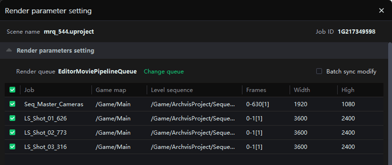Screen dimensions: 392x165
Task: Uncheck the LS_Shot_01_626 job checkbox
Action: [x=12, y=118]
